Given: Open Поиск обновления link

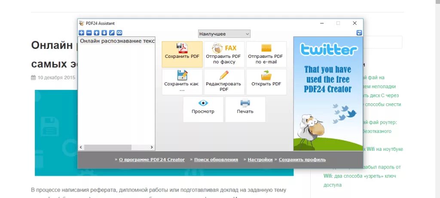Looking at the screenshot, I should click(216, 159).
